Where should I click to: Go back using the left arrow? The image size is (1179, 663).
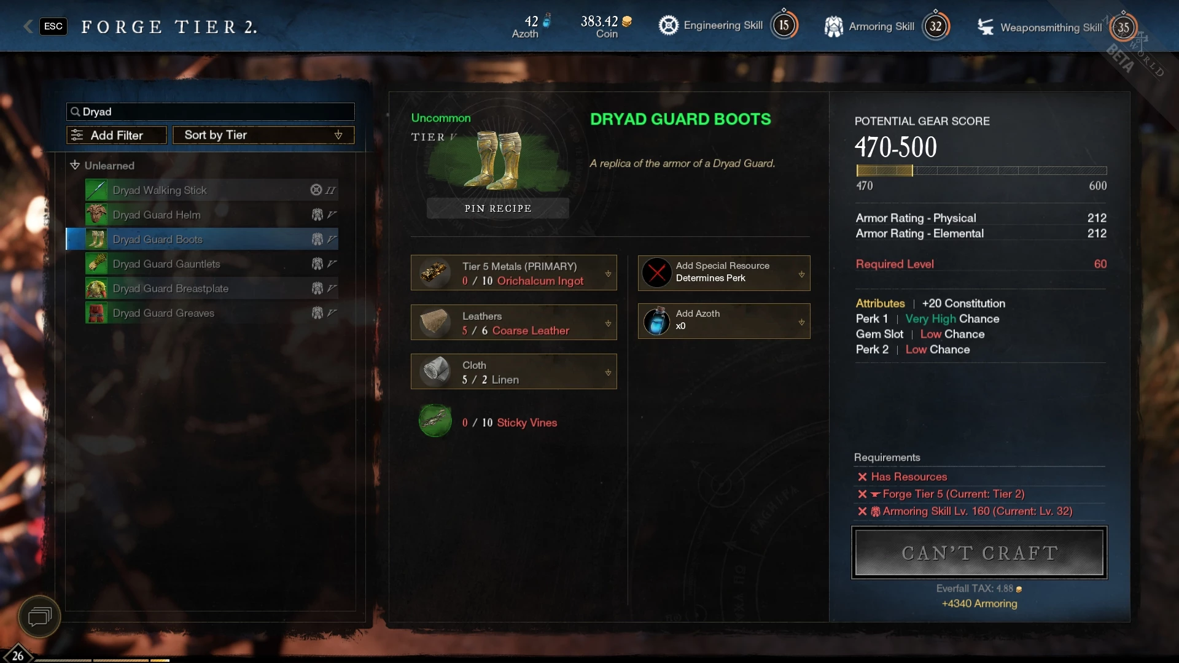28,26
